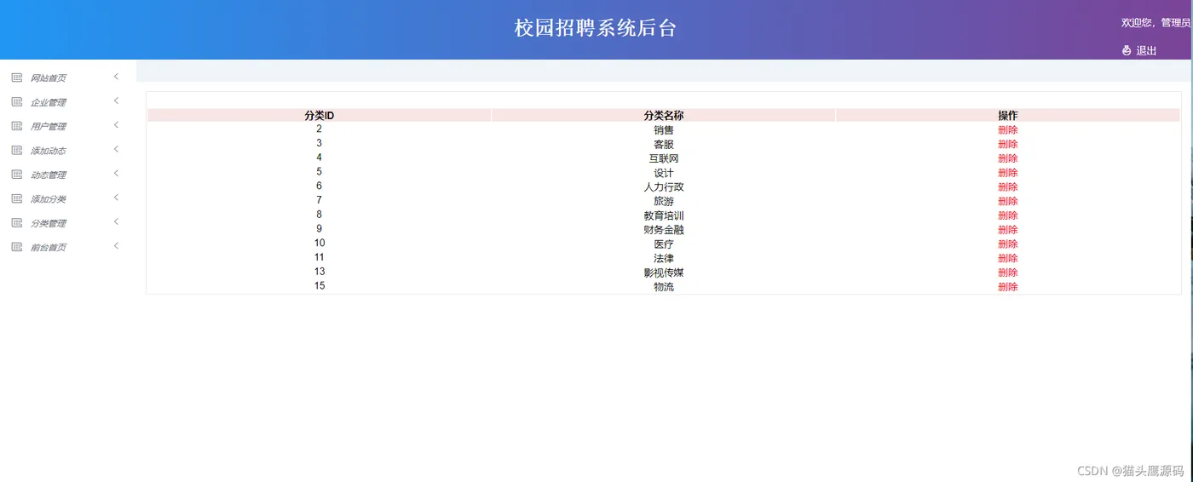Expand the 网站首页 chevron
The height and width of the screenshot is (482, 1193).
(x=116, y=77)
